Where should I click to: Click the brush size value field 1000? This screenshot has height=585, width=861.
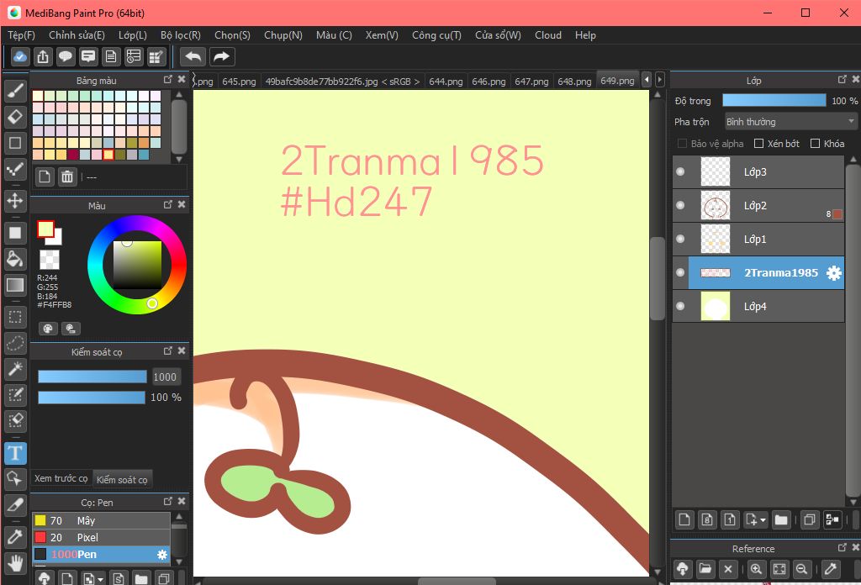click(165, 377)
